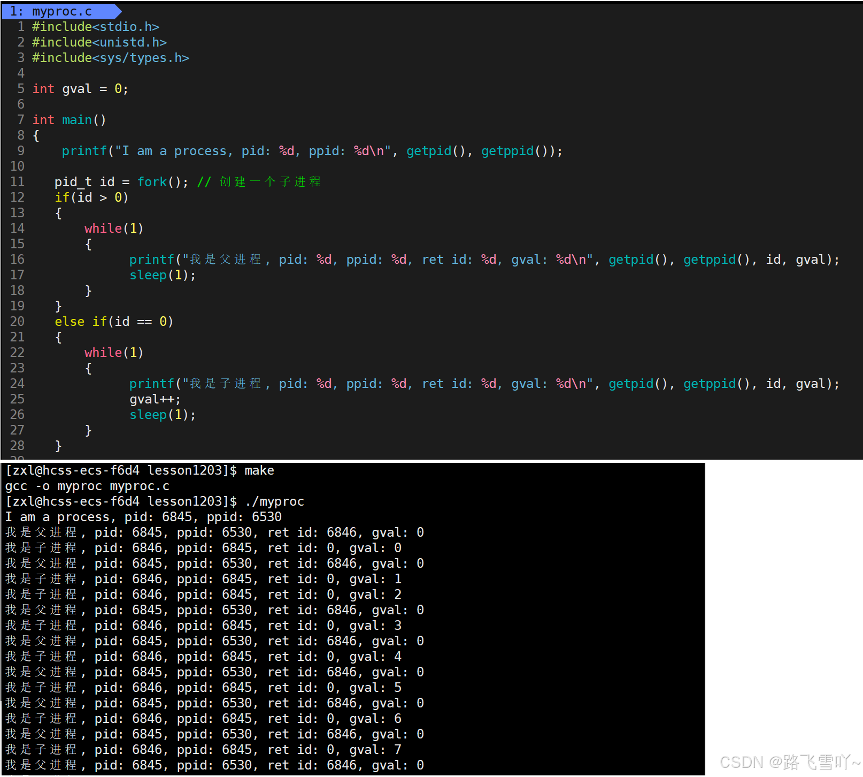Click the '创建一个子进程' comment
The width and height of the screenshot is (863, 777).
tap(259, 182)
